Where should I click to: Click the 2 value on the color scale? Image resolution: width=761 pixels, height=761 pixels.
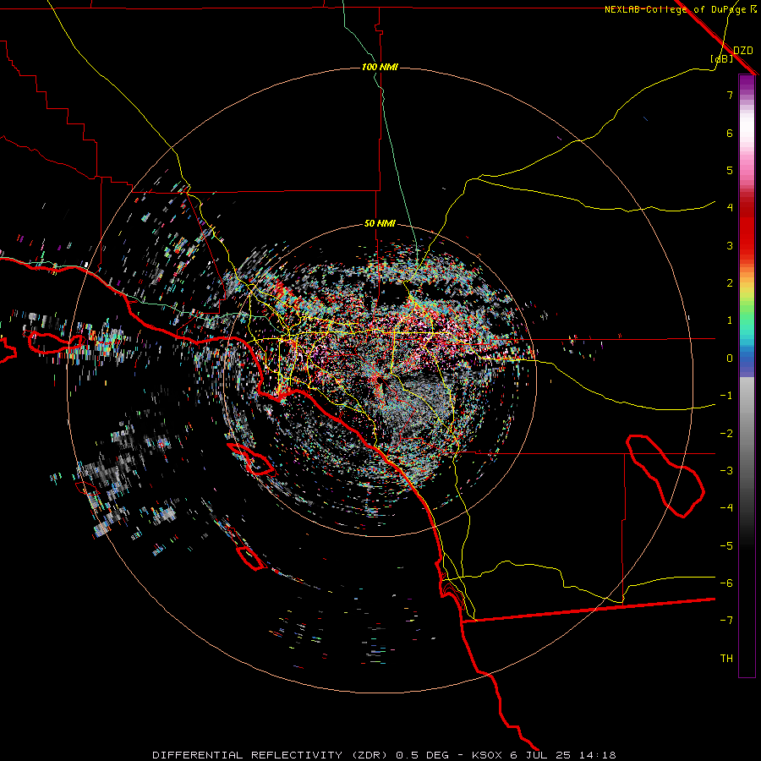click(730, 283)
